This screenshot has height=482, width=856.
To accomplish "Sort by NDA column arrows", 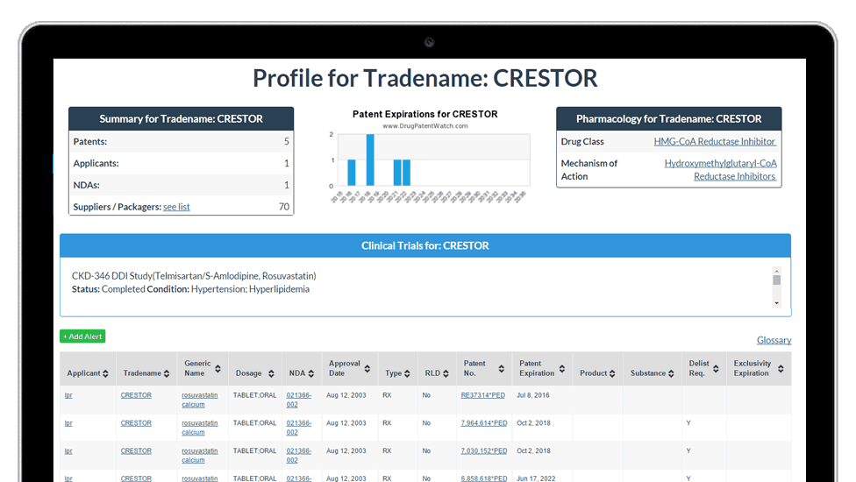I will tap(311, 373).
